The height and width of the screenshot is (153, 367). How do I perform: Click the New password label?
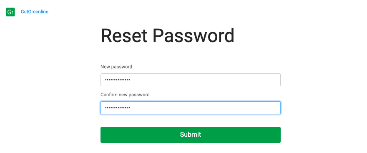pyautogui.click(x=116, y=67)
